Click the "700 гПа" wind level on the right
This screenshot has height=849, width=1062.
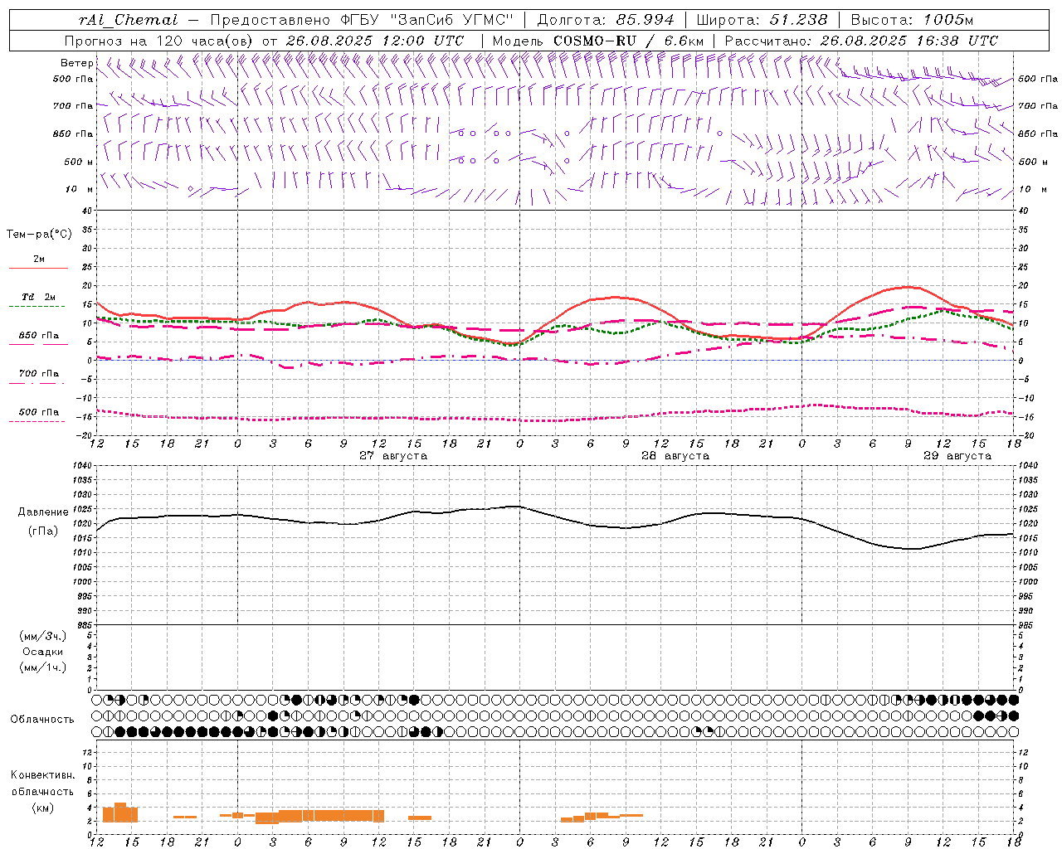point(1038,106)
